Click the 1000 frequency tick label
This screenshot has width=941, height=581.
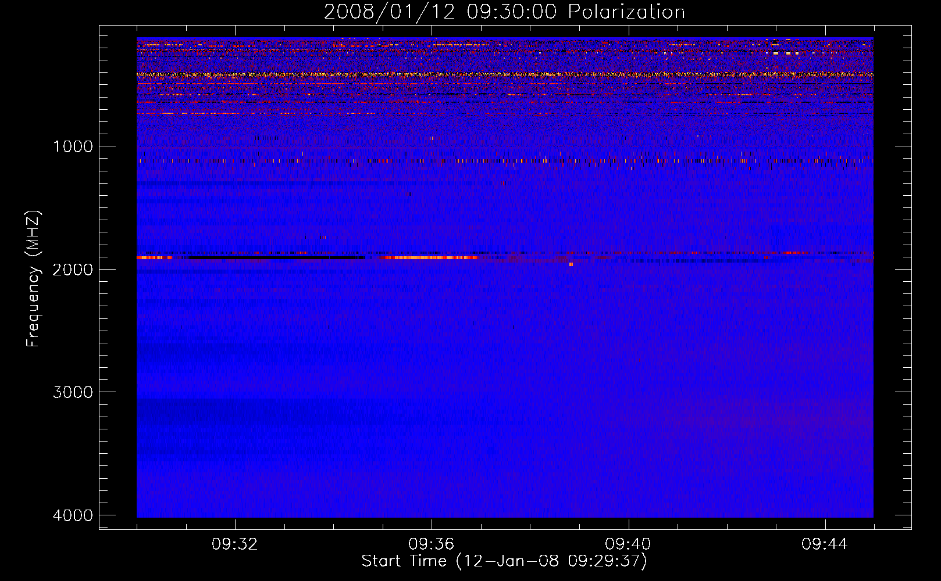click(x=73, y=146)
